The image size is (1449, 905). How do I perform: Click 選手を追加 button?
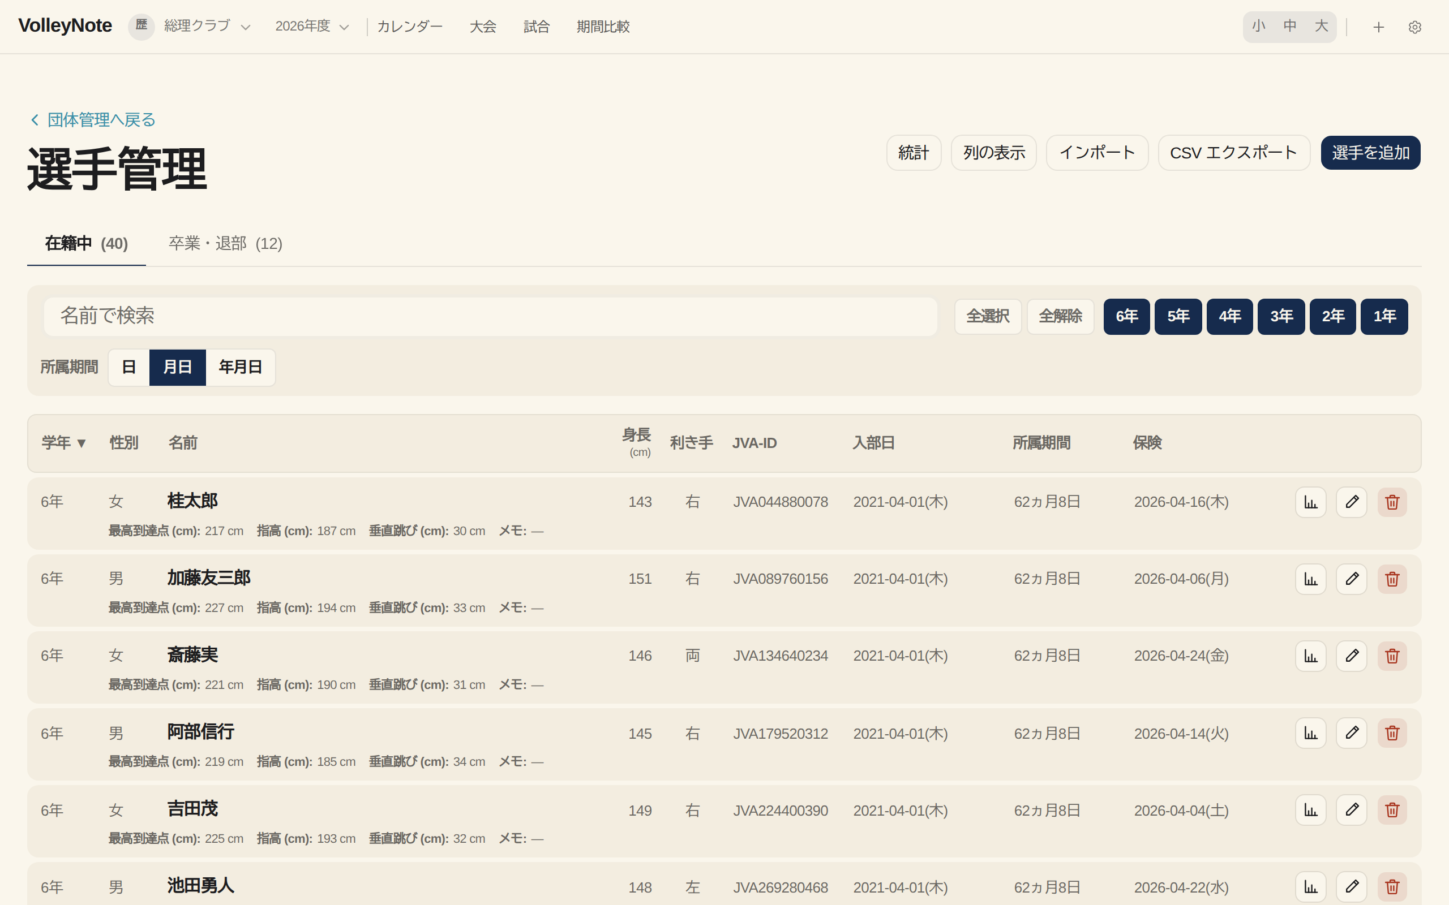pos(1370,153)
